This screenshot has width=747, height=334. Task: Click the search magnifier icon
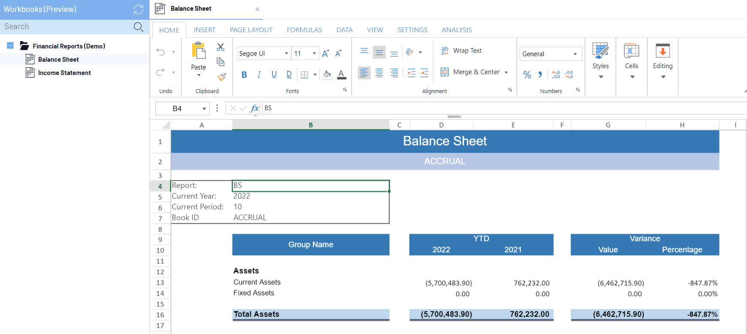coord(138,27)
